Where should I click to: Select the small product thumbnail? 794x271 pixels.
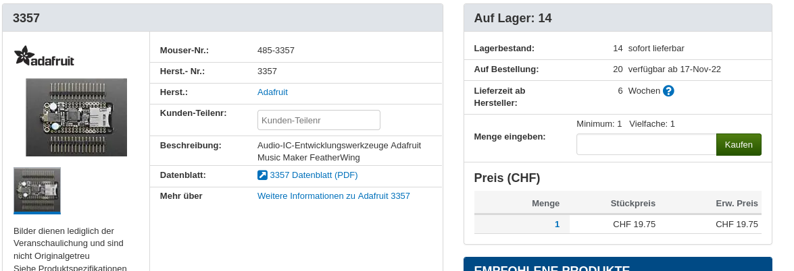point(37,191)
